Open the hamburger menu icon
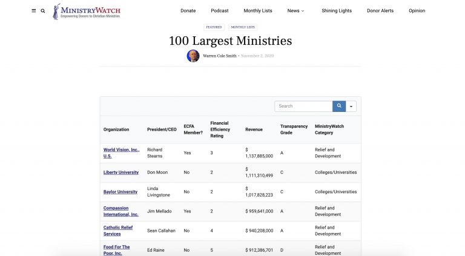Viewport: 465px width, 256px height. (x=33, y=11)
